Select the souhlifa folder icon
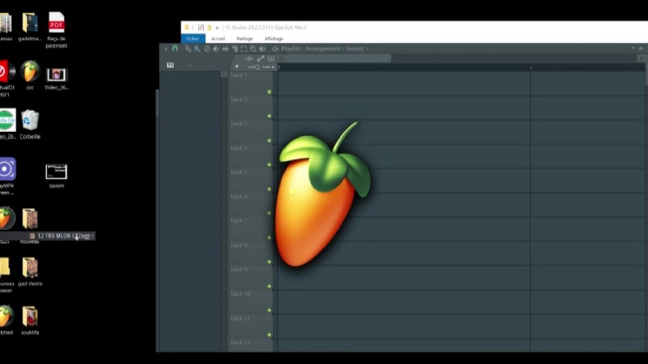This screenshot has height=364, width=648. click(30, 321)
